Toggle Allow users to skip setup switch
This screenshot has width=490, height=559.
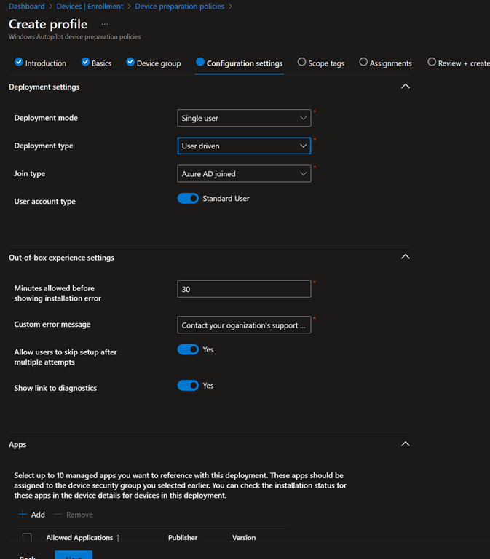188,349
